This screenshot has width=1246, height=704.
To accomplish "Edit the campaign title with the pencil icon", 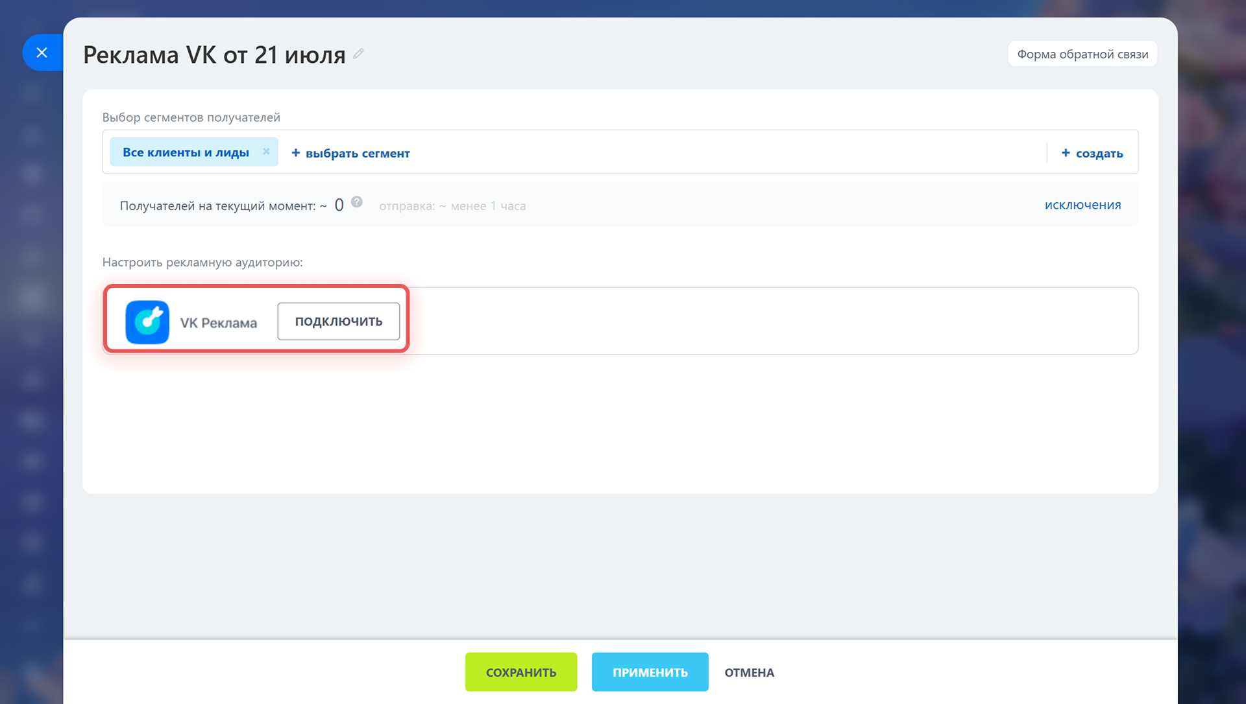I will pyautogui.click(x=358, y=54).
